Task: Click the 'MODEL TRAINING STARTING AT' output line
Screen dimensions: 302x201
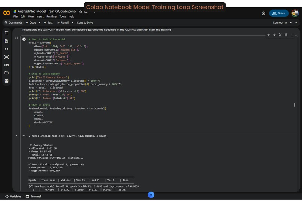Action: point(56,158)
